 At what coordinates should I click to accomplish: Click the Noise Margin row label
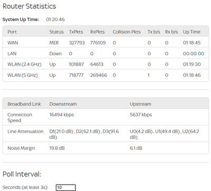tap(21, 148)
